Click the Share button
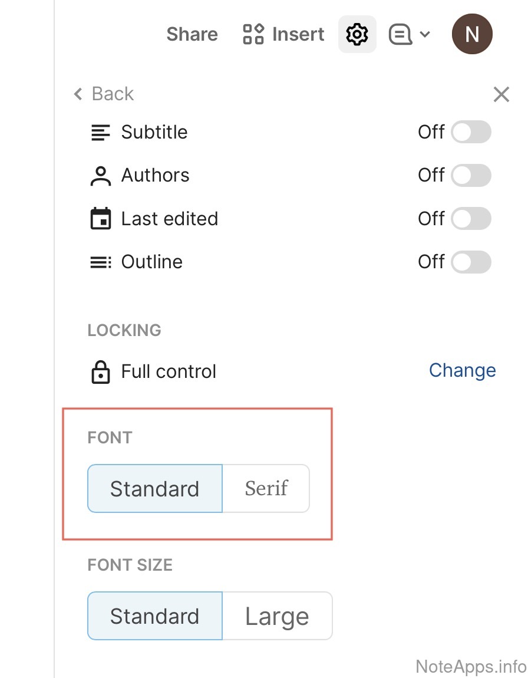 pyautogui.click(x=192, y=34)
